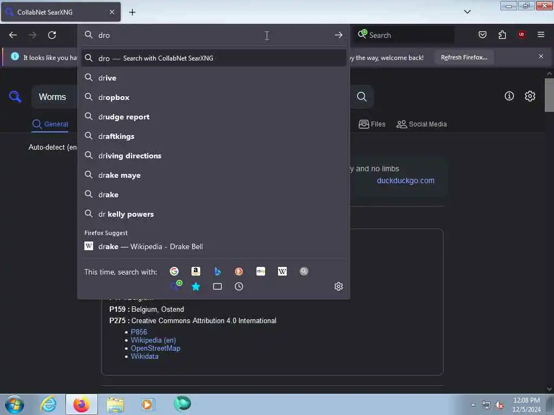
Task: Open Windows Media Player taskbar icon
Action: pyautogui.click(x=148, y=404)
